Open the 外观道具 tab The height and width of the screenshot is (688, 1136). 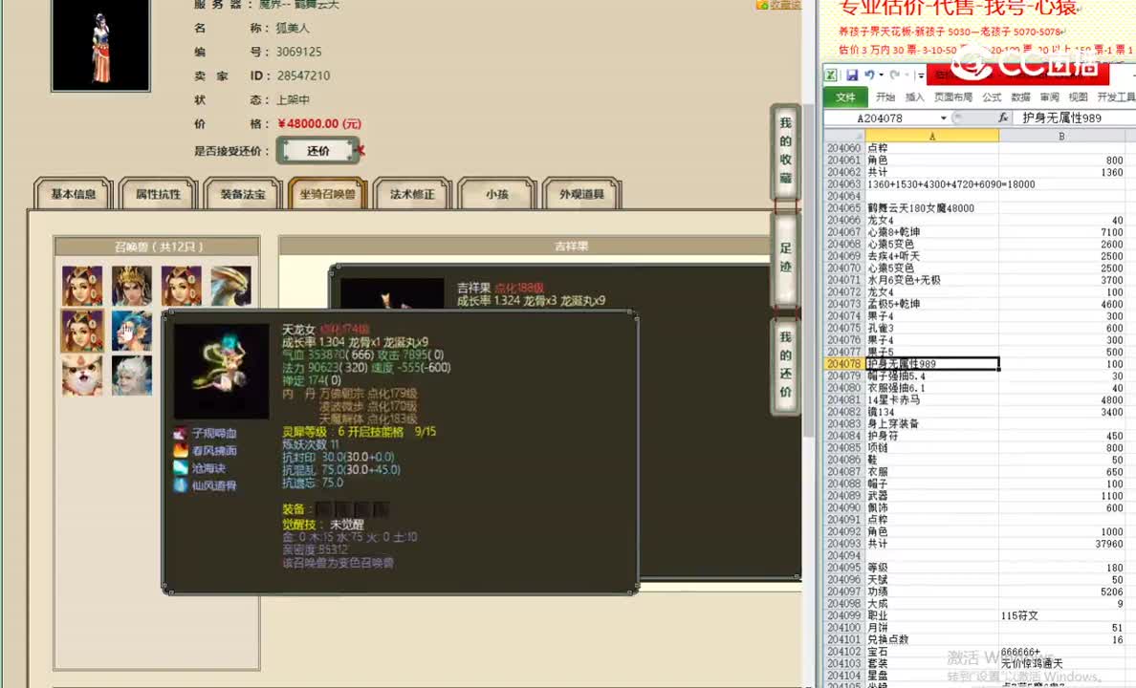point(581,194)
